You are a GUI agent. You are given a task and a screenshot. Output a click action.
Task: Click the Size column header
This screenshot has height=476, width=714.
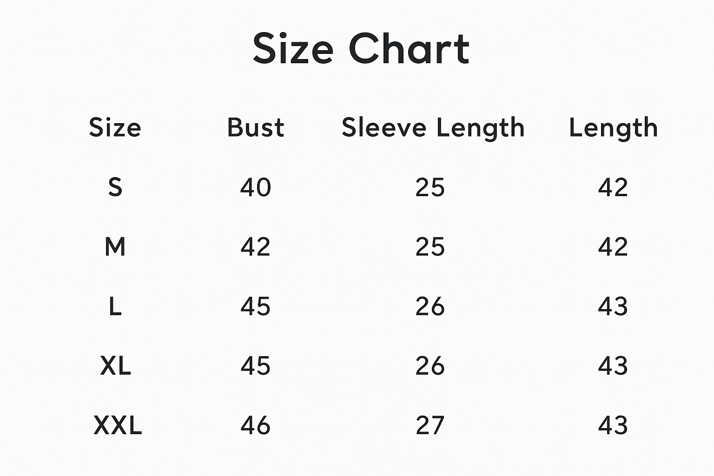[115, 127]
